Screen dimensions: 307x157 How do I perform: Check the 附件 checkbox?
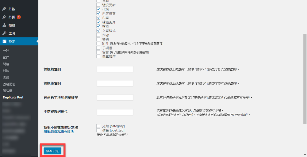98,44
